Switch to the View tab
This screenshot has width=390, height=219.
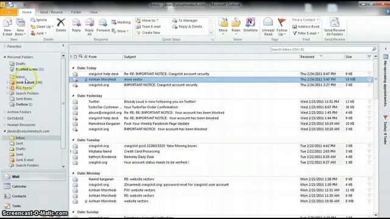(x=93, y=12)
